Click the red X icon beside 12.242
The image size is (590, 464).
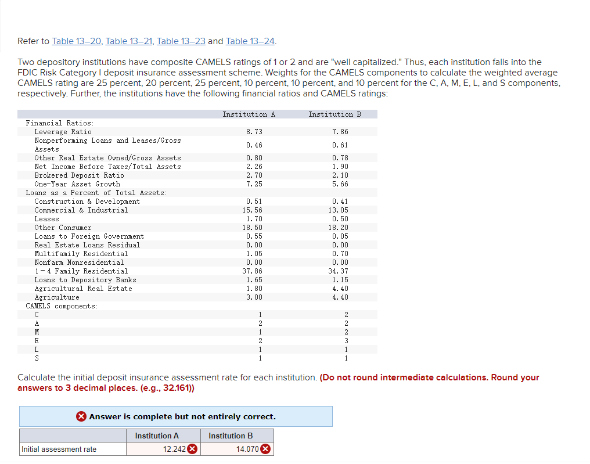pyautogui.click(x=192, y=449)
